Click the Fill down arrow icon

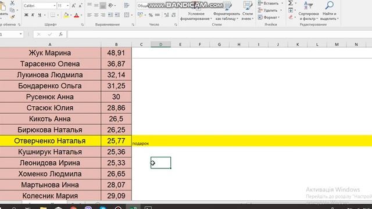coord(291,10)
